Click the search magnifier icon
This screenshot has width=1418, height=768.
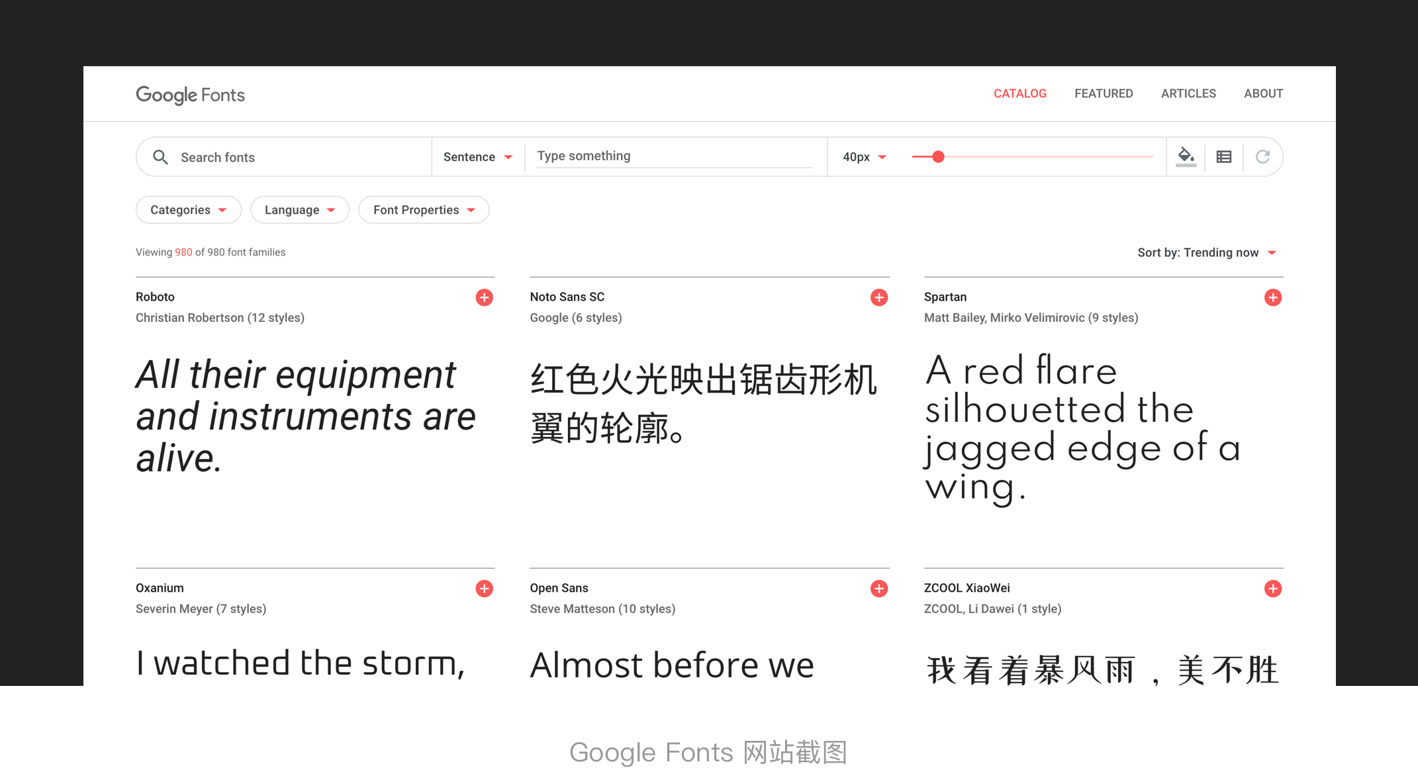click(x=160, y=157)
